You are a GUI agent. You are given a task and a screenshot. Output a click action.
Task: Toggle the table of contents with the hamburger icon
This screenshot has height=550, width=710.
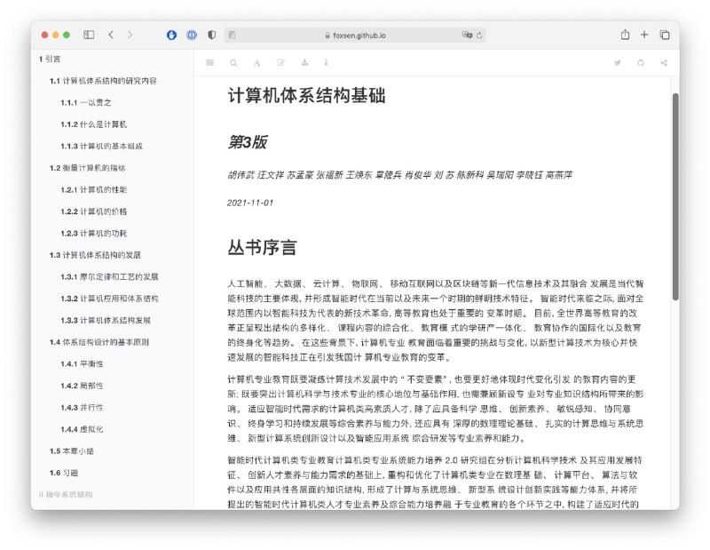[x=210, y=63]
